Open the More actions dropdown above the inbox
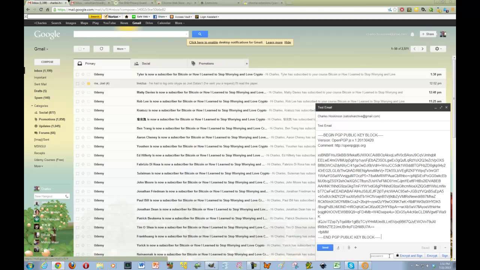The image size is (480, 270). point(121,49)
